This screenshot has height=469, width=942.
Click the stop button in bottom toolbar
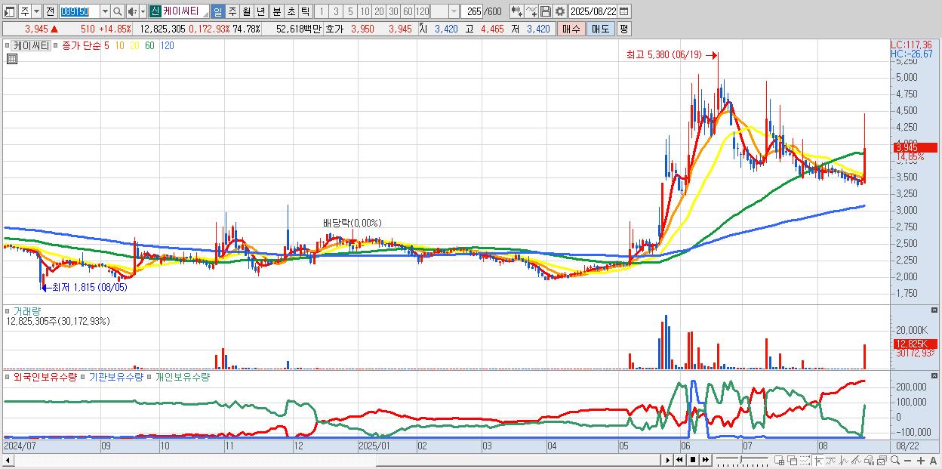[693, 460]
